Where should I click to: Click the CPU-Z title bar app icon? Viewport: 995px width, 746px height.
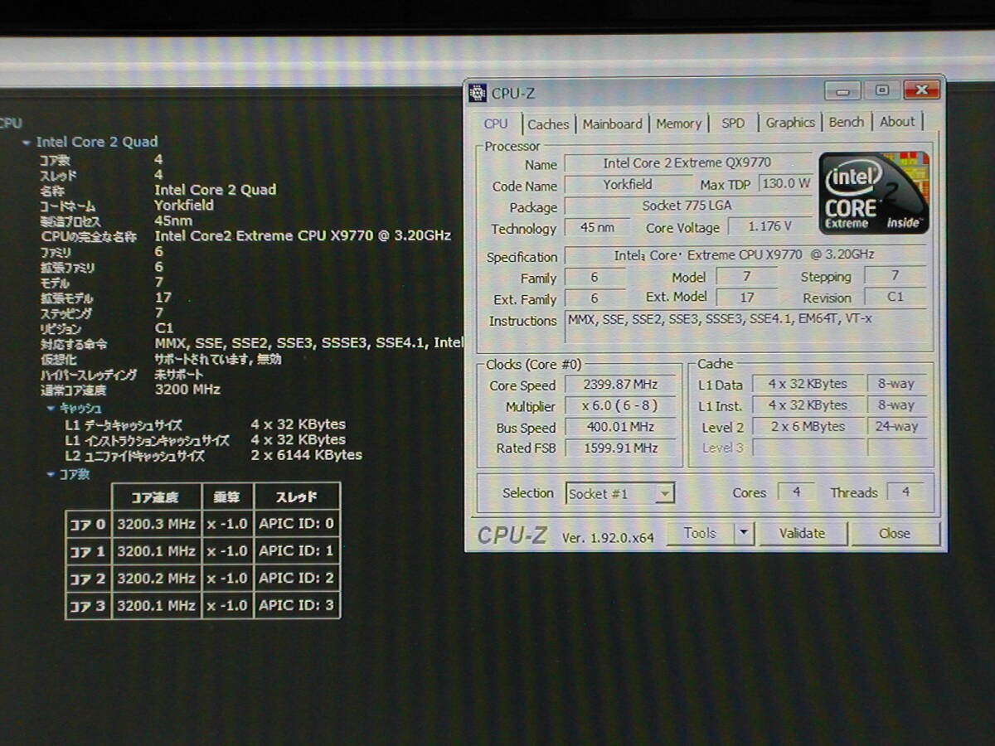tap(478, 93)
